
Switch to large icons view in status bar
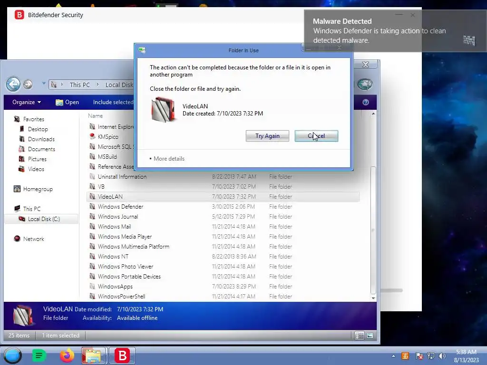[x=370, y=336]
